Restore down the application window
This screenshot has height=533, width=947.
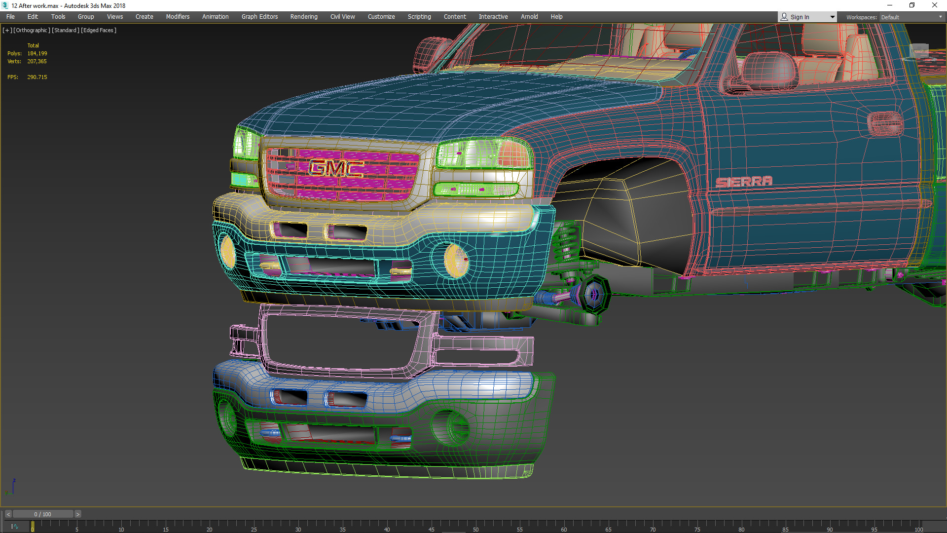(912, 5)
